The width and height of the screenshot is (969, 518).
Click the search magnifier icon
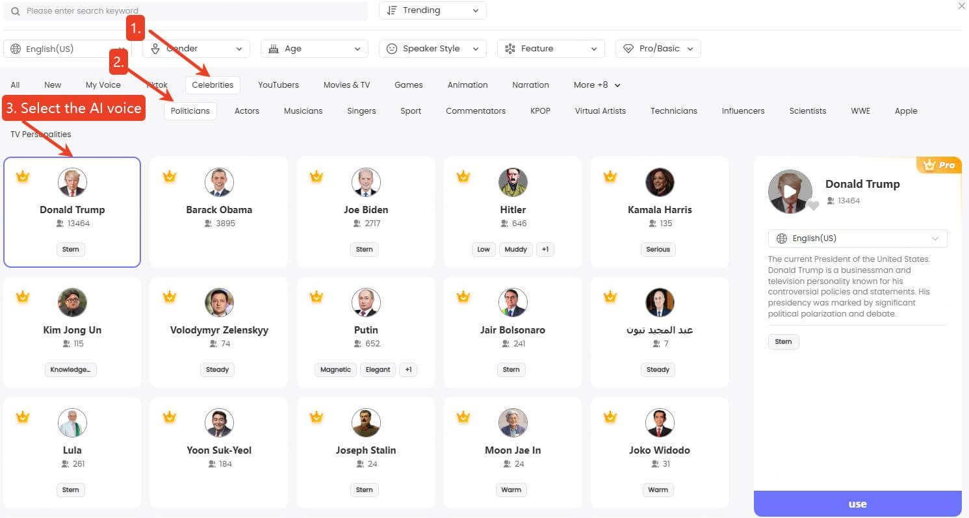16,11
